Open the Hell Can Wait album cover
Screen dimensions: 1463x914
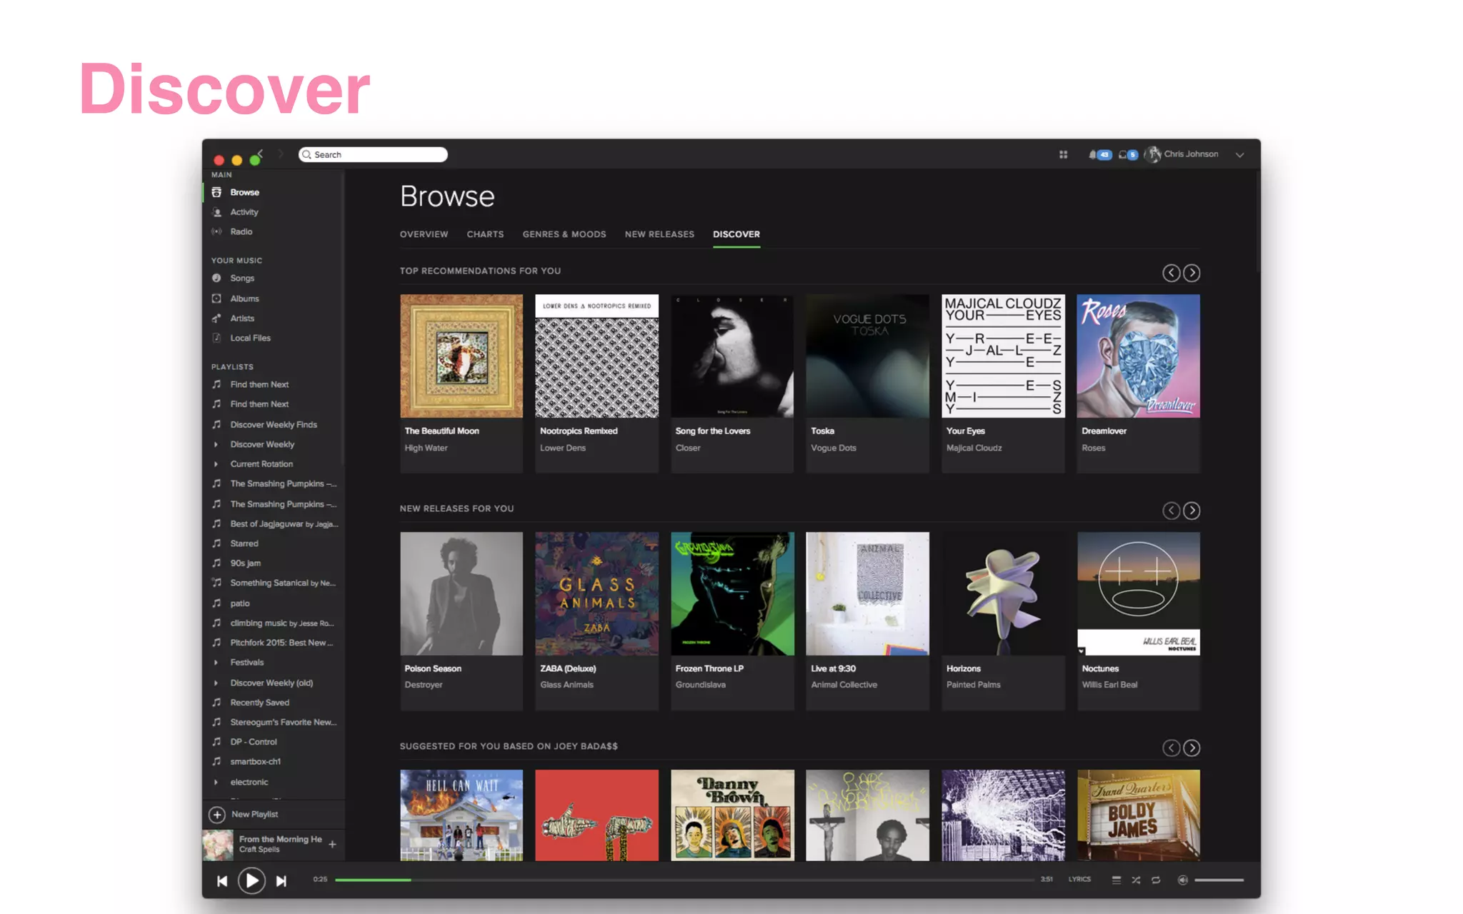(461, 815)
